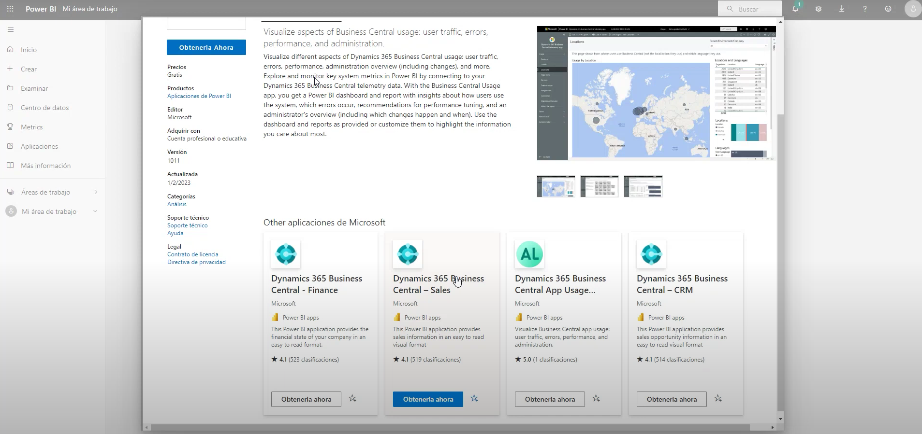Image resolution: width=922 pixels, height=434 pixels.
Task: Expand the Áreas de trabajo flyout
Action: pos(96,192)
